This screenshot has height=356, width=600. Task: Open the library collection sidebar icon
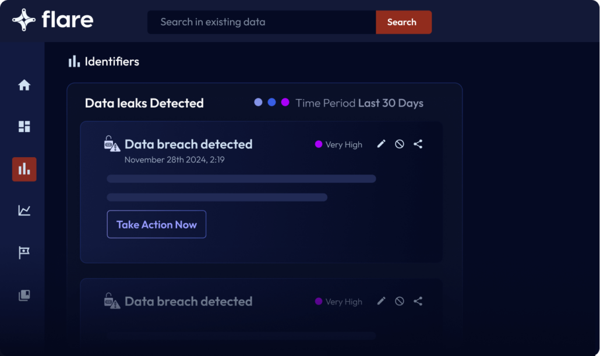pyautogui.click(x=24, y=296)
